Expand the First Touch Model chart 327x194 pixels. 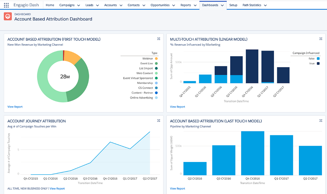(x=159, y=39)
